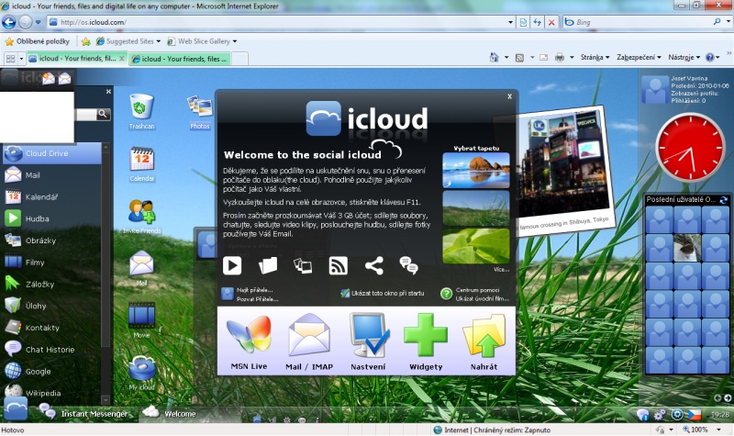Switch to the second icloud browser tab

click(x=180, y=59)
